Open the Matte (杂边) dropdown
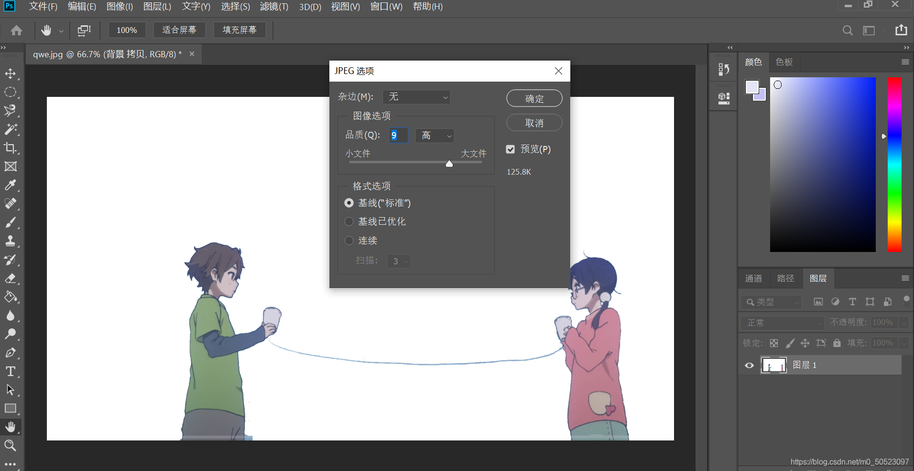 click(x=416, y=97)
